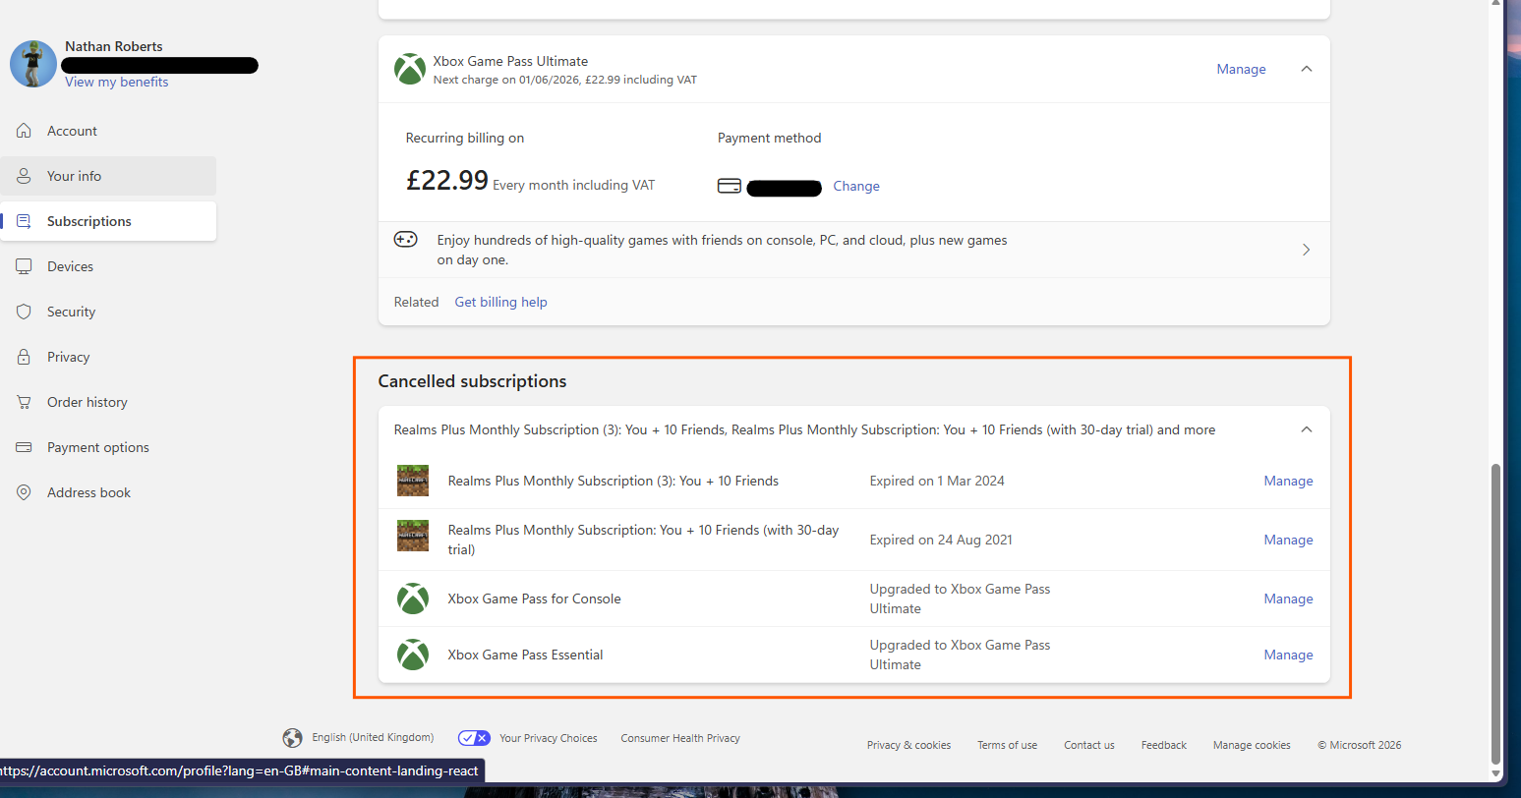Click Xbox icon for Game Pass Essential
Viewport: 1521px width, 798px height.
(413, 655)
